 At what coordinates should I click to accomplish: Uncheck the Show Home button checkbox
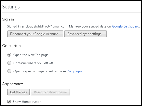(9, 102)
